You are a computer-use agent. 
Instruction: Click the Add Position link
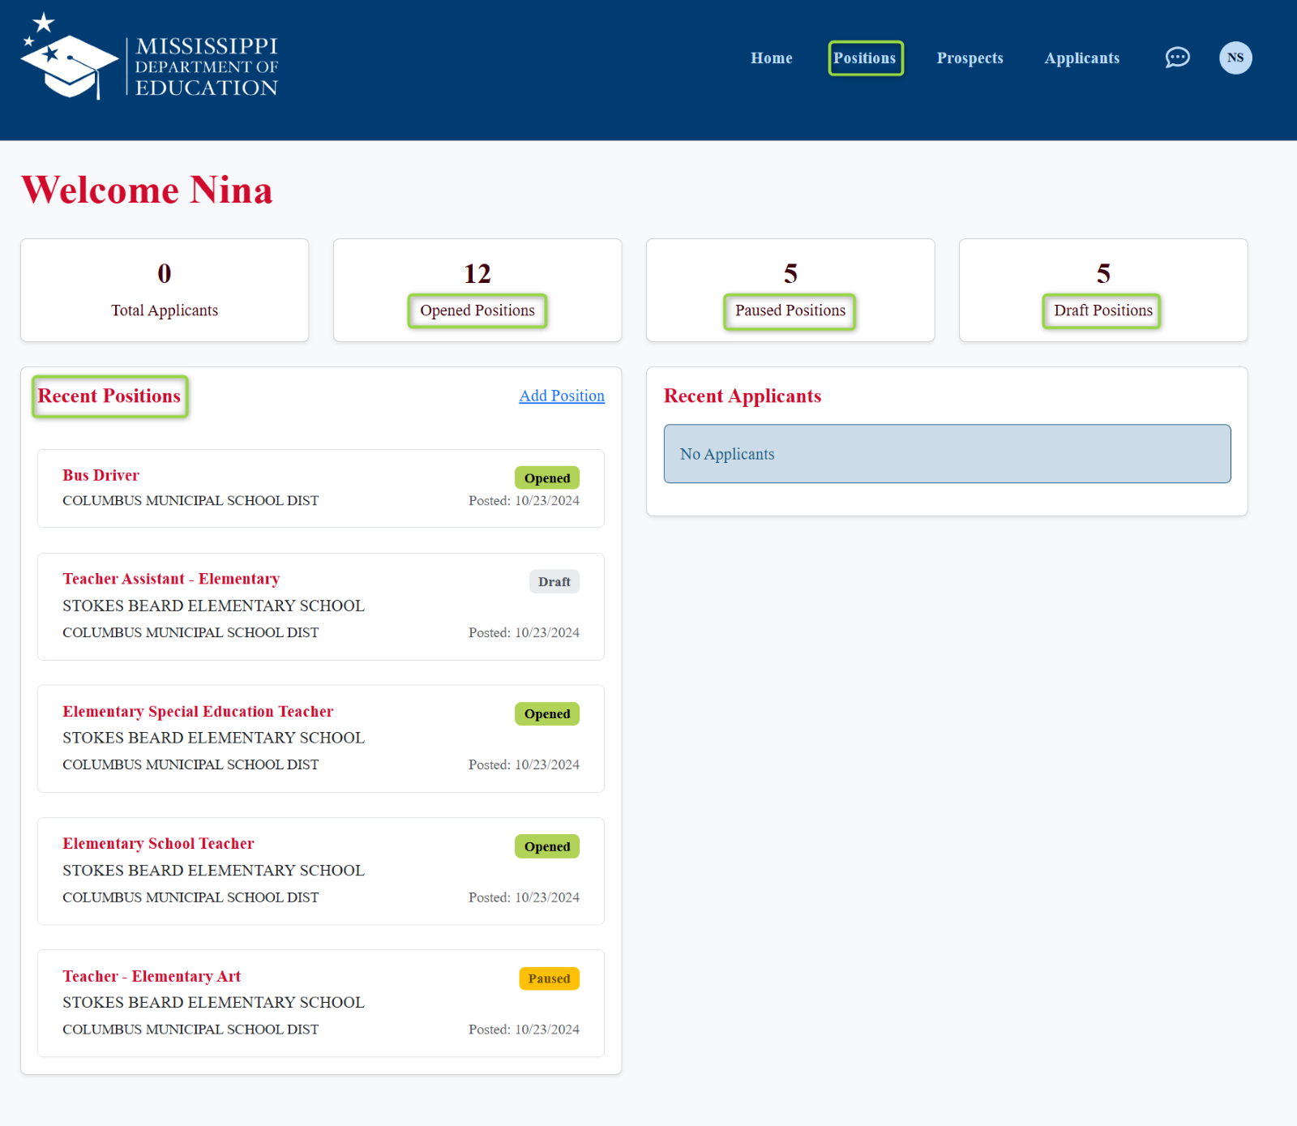(562, 396)
